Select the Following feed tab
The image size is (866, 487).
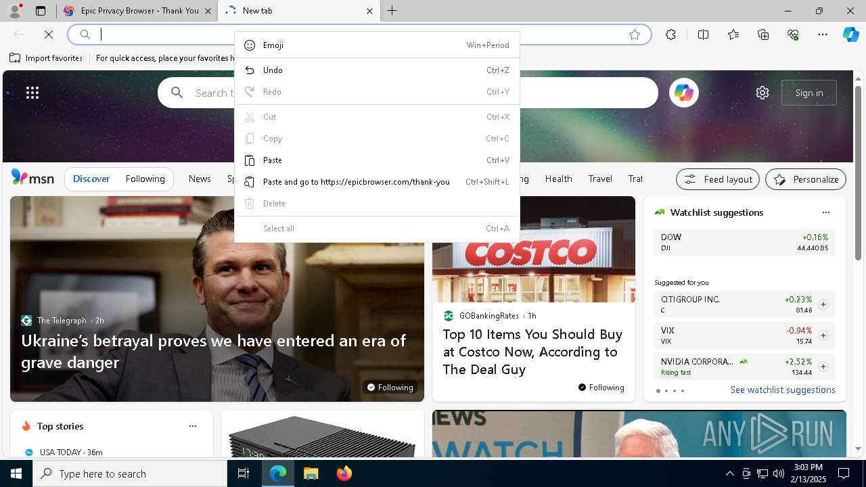[x=145, y=179]
